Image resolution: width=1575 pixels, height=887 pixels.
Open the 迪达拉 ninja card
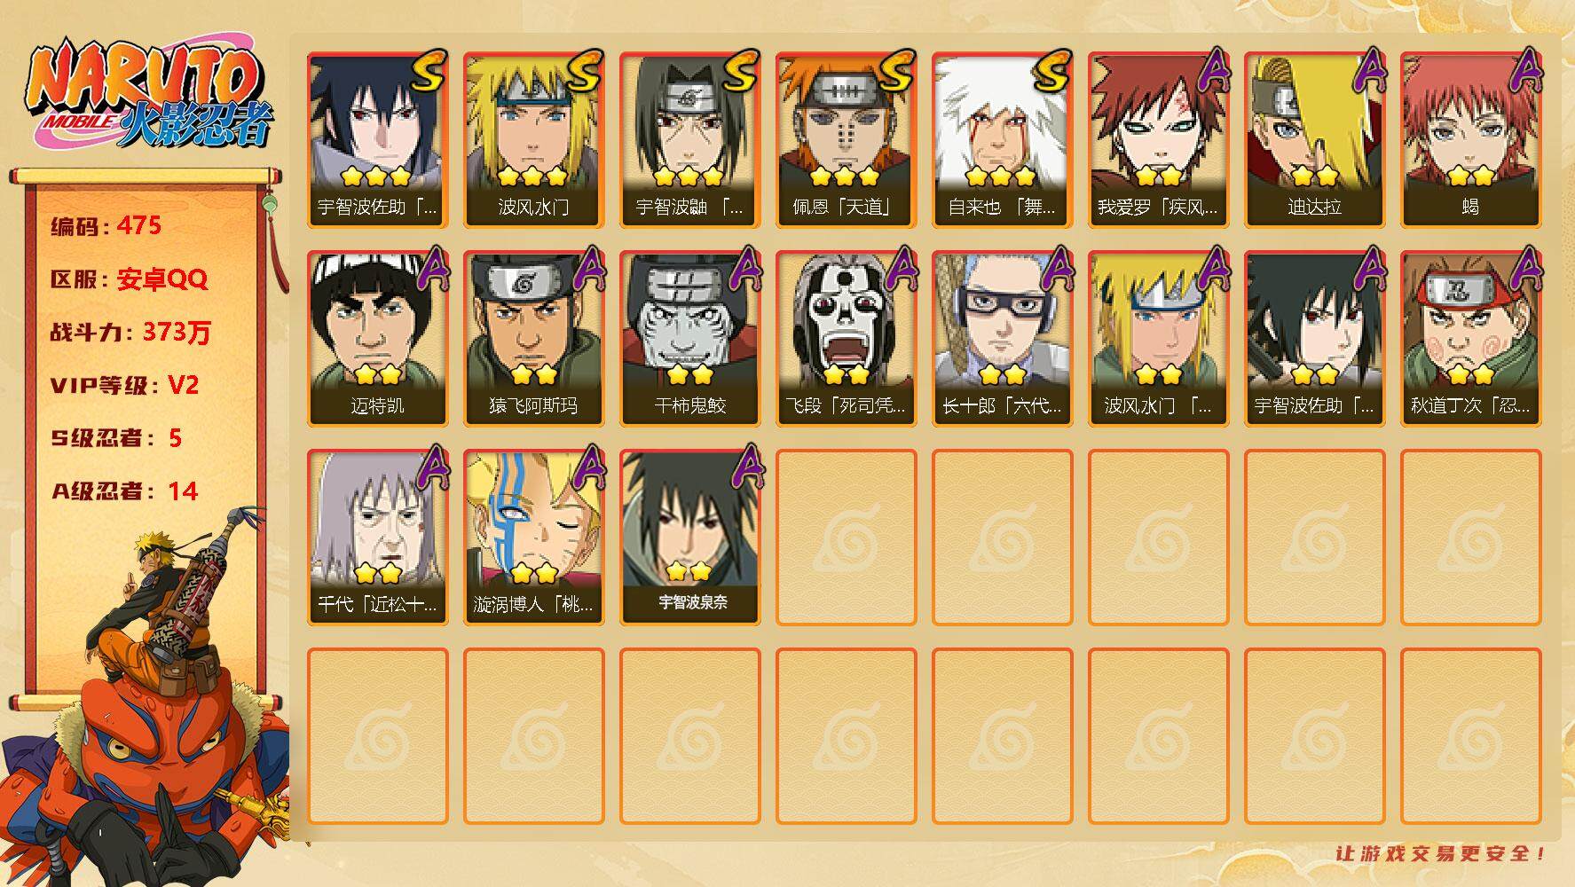1314,140
